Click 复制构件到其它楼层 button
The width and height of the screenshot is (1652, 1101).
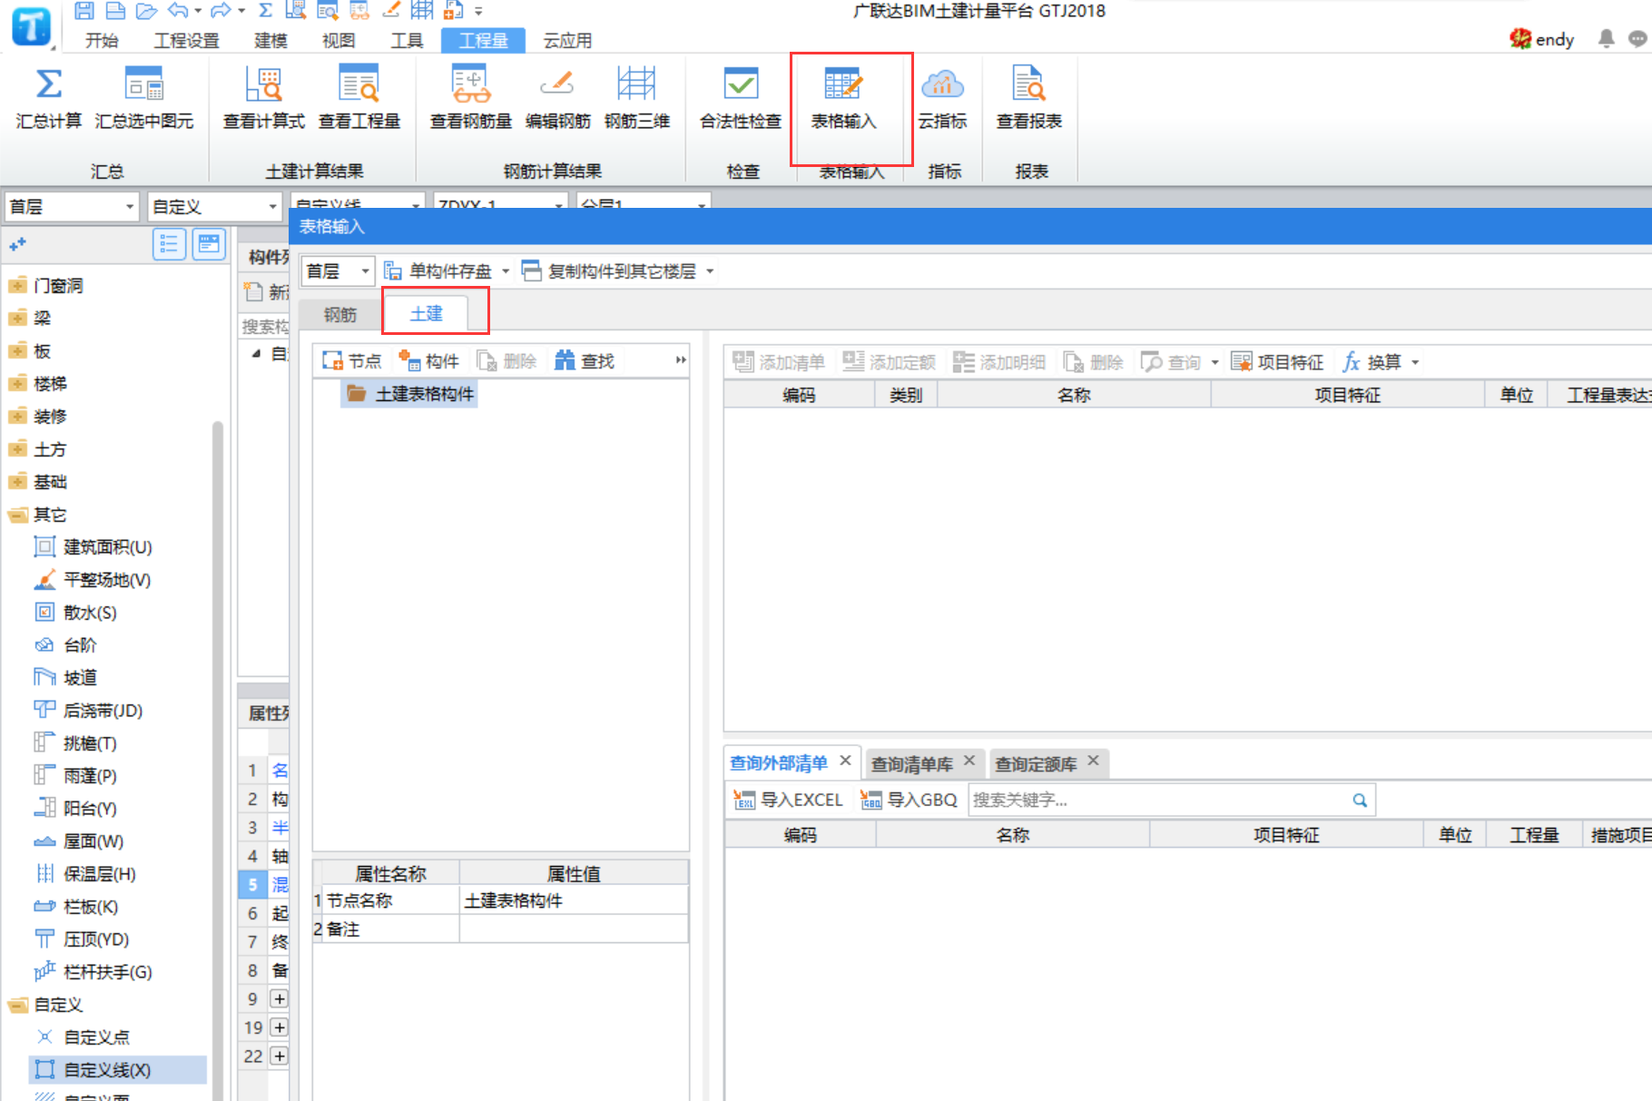609,271
